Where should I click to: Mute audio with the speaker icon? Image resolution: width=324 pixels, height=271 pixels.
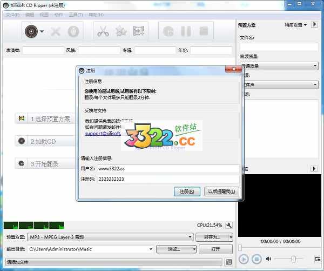pos(268,259)
